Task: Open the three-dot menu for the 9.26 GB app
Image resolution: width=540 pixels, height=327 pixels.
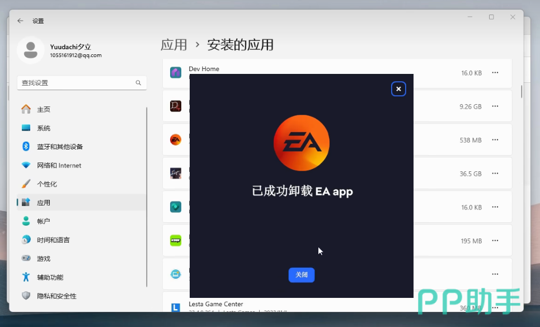Action: [x=495, y=106]
